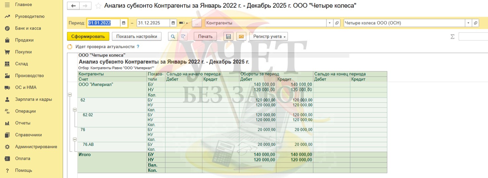Open calendar for start date 01.01.2022
488x178 pixels.
click(x=123, y=23)
